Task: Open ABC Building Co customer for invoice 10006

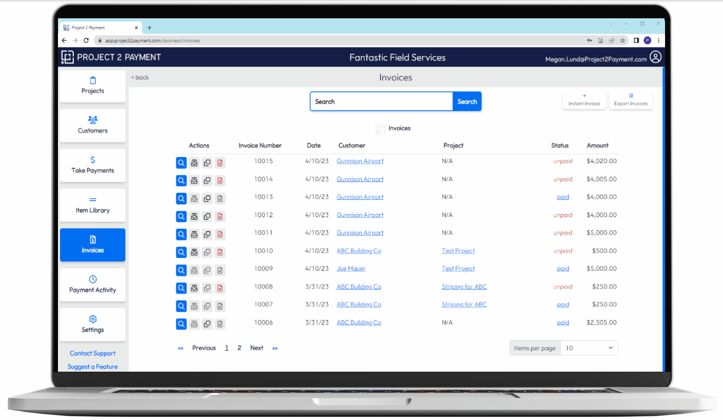Action: [359, 322]
